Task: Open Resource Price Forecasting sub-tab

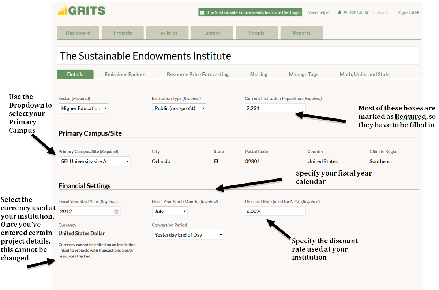Action: tap(198, 74)
